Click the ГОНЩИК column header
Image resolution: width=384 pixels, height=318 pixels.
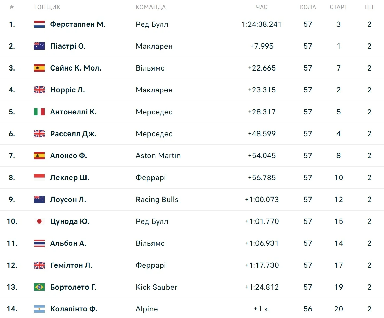(47, 7)
